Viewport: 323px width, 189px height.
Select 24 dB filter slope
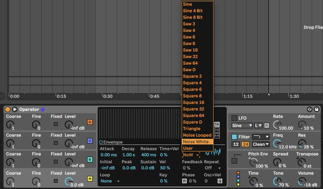(x=246, y=144)
